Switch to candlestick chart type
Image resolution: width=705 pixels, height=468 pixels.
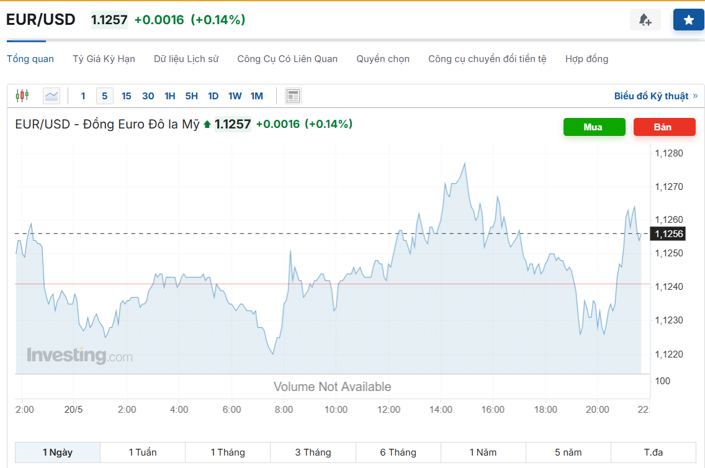pyautogui.click(x=22, y=96)
